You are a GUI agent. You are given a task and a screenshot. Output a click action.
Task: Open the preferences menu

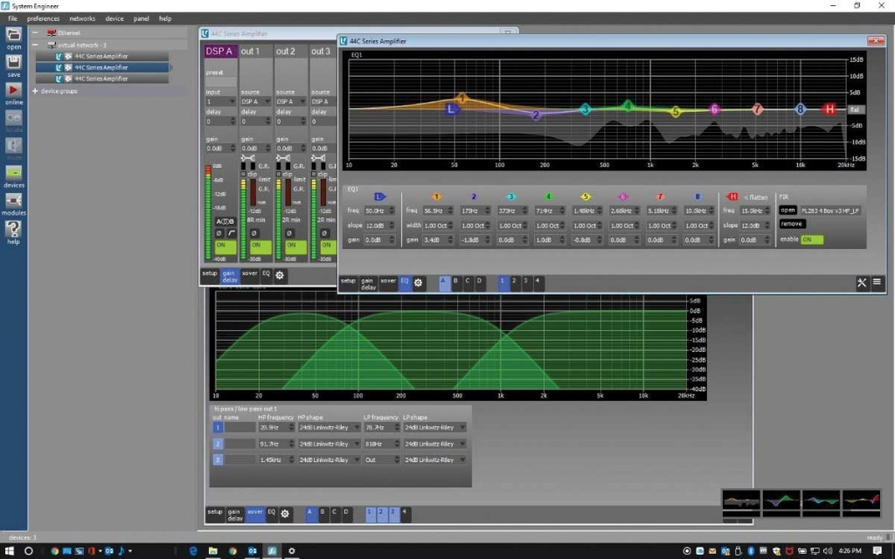(x=43, y=18)
